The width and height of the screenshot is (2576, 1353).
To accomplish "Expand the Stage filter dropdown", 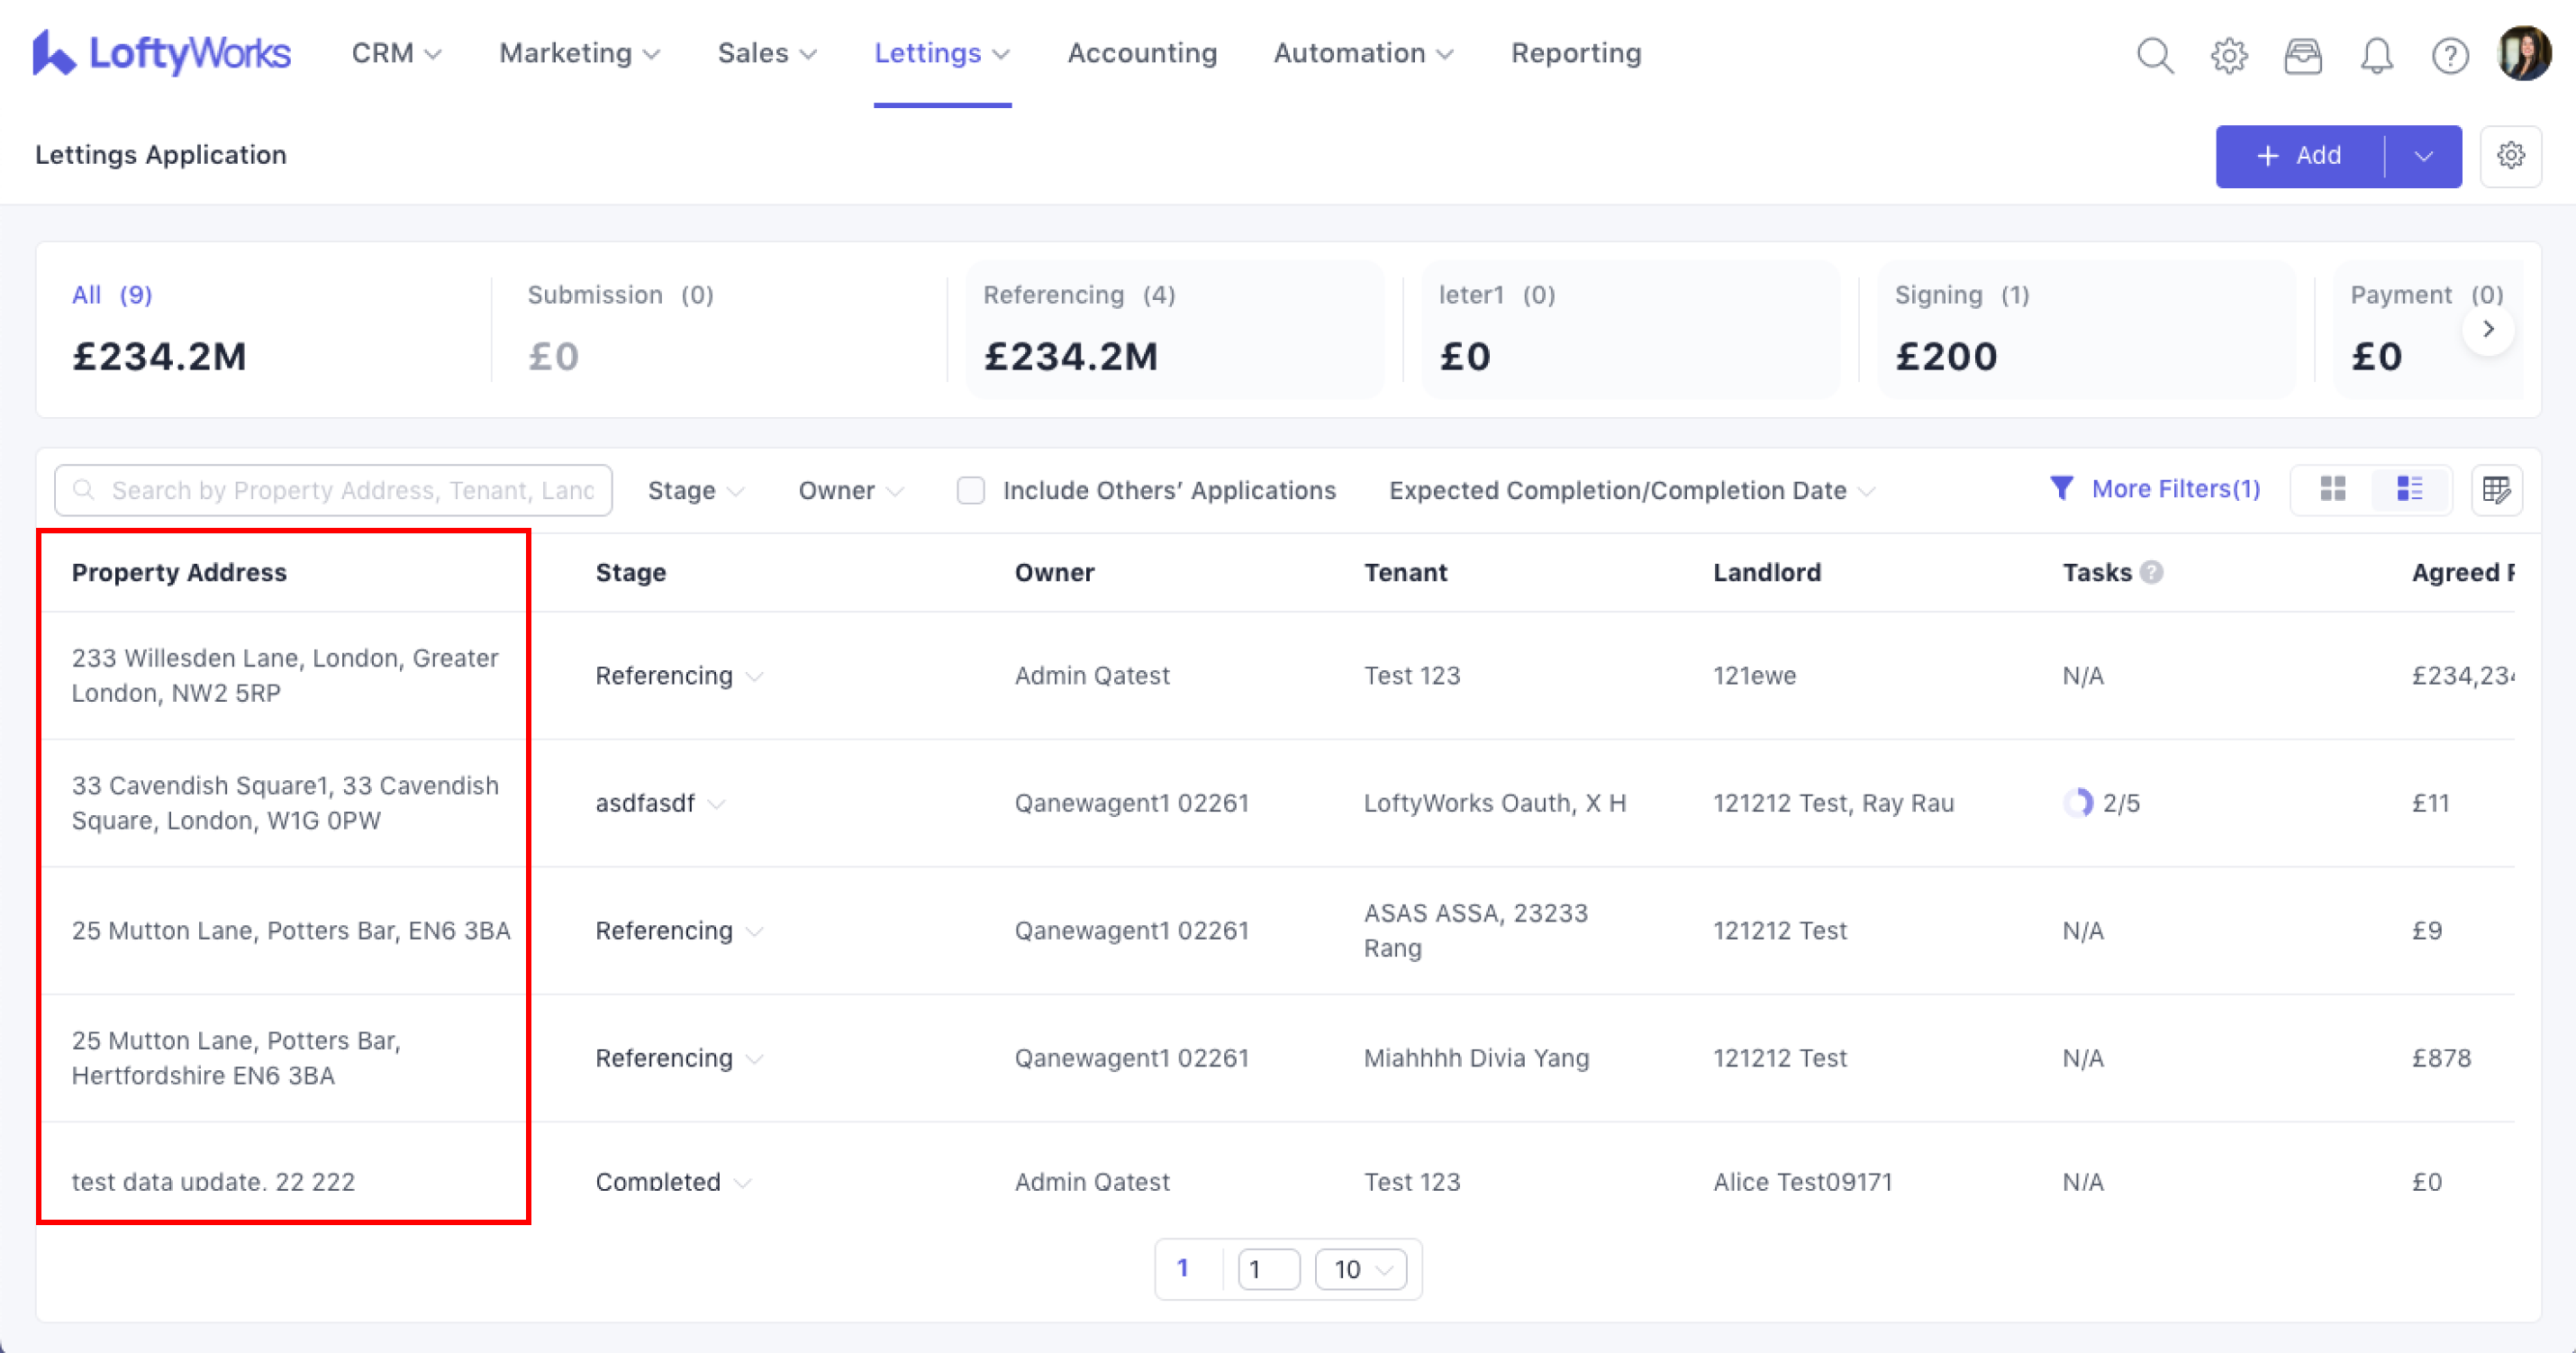I will point(695,490).
